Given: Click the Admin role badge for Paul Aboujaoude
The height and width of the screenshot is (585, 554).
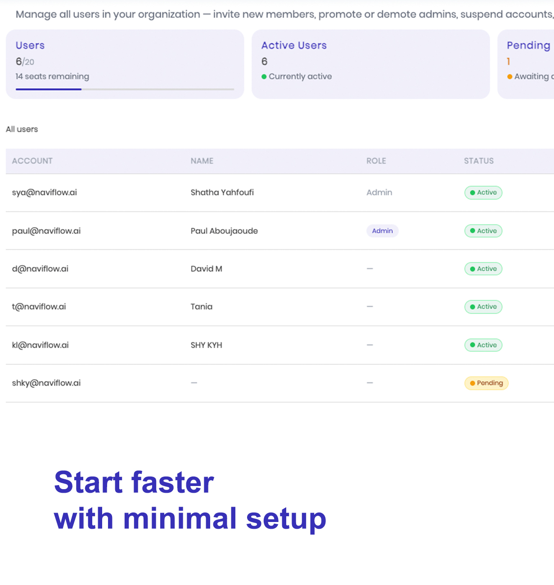Looking at the screenshot, I should pos(382,231).
